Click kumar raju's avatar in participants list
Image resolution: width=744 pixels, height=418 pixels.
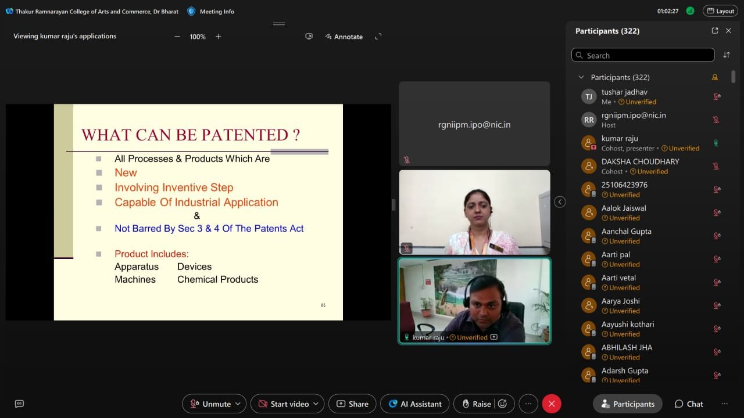click(589, 143)
